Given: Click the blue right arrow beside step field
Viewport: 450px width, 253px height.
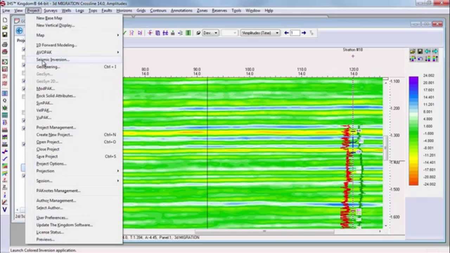Looking at the screenshot, I should pos(304,33).
